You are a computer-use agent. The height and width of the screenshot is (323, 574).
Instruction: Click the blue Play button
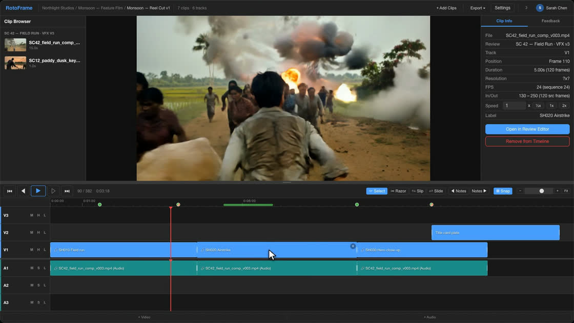[38, 191]
